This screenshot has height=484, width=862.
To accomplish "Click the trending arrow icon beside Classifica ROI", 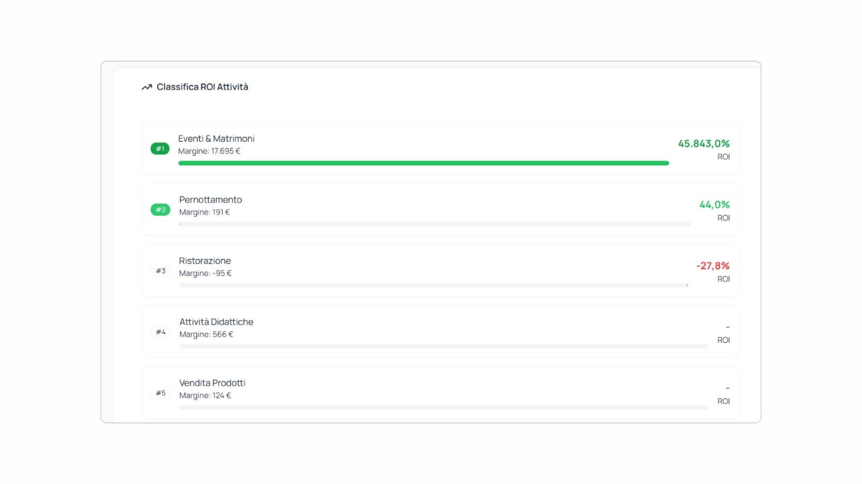I will [146, 87].
